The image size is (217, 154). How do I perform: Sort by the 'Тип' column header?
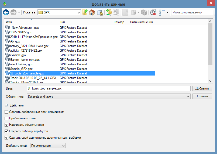click(85, 22)
